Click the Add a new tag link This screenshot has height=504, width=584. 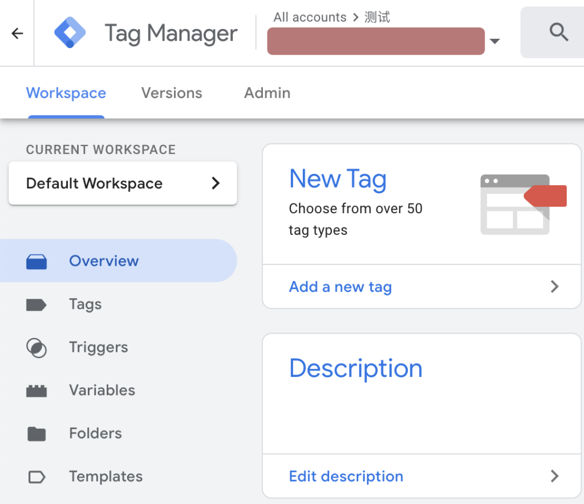click(x=340, y=287)
